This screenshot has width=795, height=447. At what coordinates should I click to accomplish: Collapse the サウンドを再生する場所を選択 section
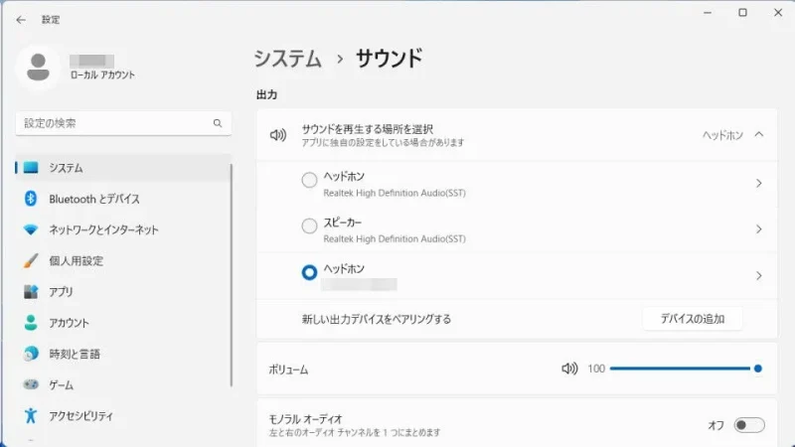[759, 134]
